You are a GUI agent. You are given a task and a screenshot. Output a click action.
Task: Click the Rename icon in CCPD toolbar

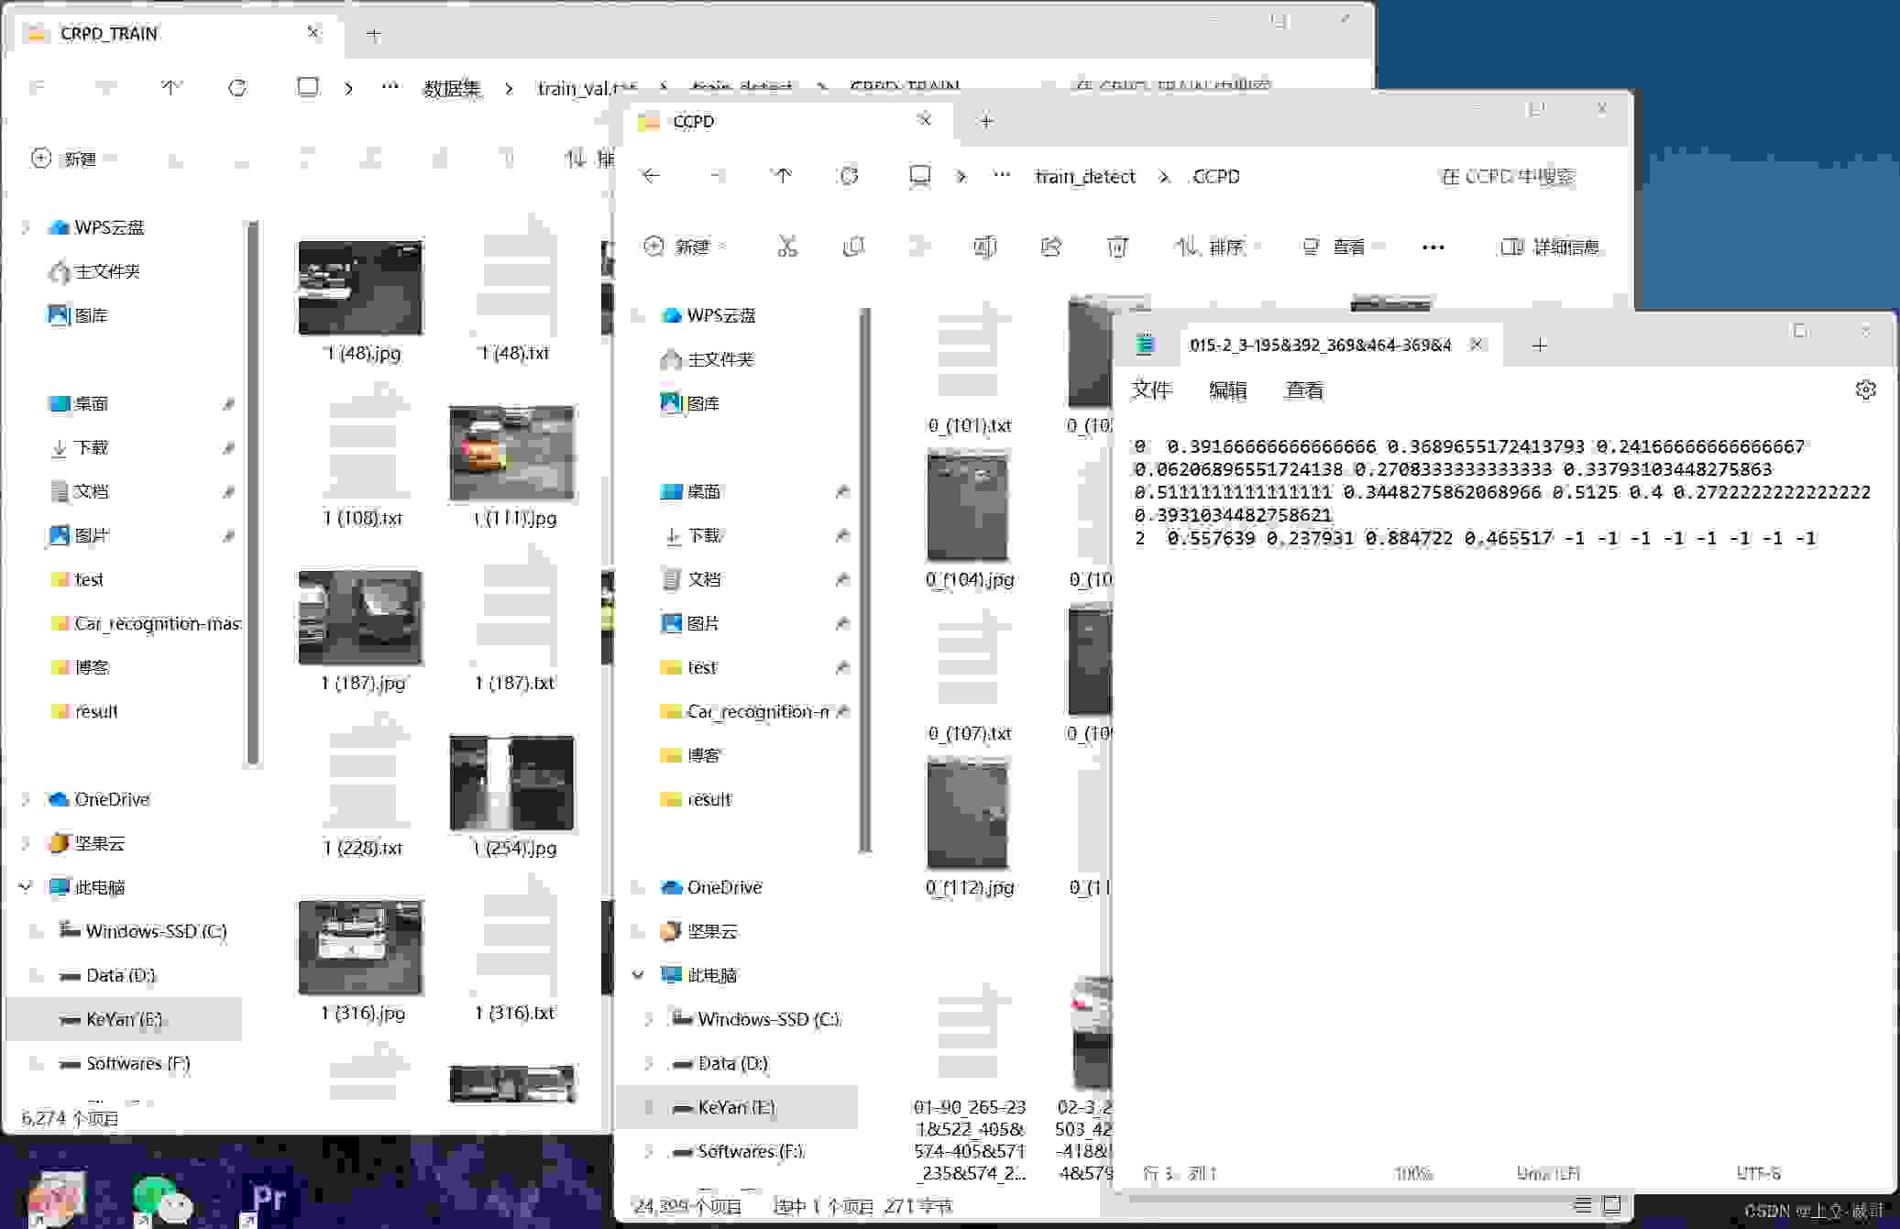(985, 246)
